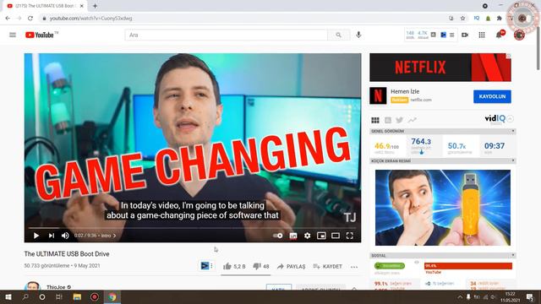Open the Chrome extensions puzzle icon

click(499, 19)
